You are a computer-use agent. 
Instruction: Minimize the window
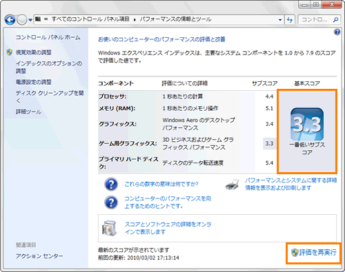point(305,5)
